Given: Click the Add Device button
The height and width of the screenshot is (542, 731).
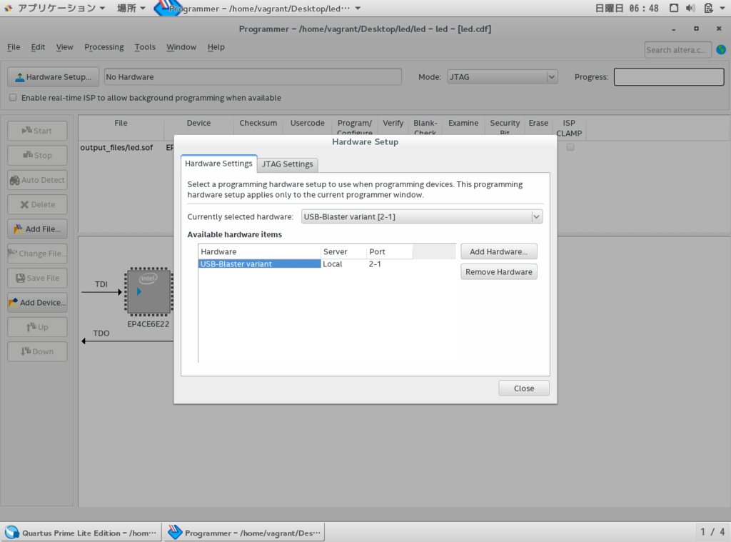Looking at the screenshot, I should point(37,302).
